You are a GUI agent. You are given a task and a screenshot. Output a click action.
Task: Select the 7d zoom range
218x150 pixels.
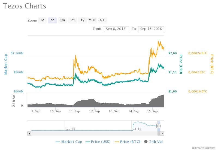(x=52, y=20)
